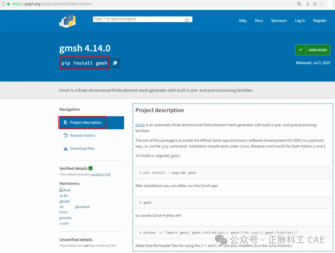Expand the address bar dropdown arrow

pyautogui.click(x=322, y=4)
